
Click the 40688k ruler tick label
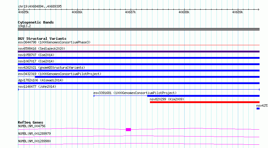point(184,12)
